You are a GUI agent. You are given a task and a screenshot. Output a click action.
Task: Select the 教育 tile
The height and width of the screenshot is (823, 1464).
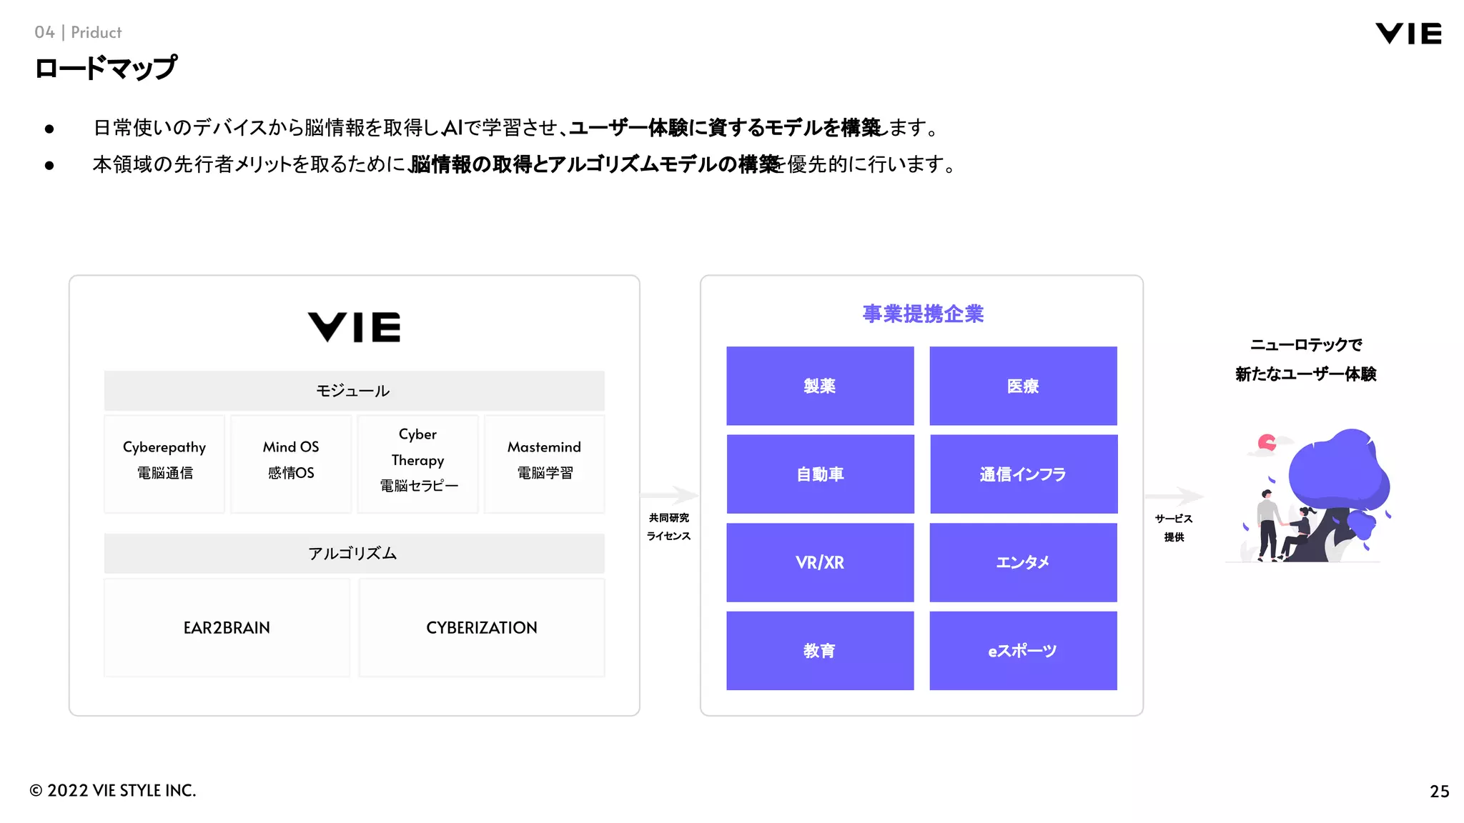(820, 650)
